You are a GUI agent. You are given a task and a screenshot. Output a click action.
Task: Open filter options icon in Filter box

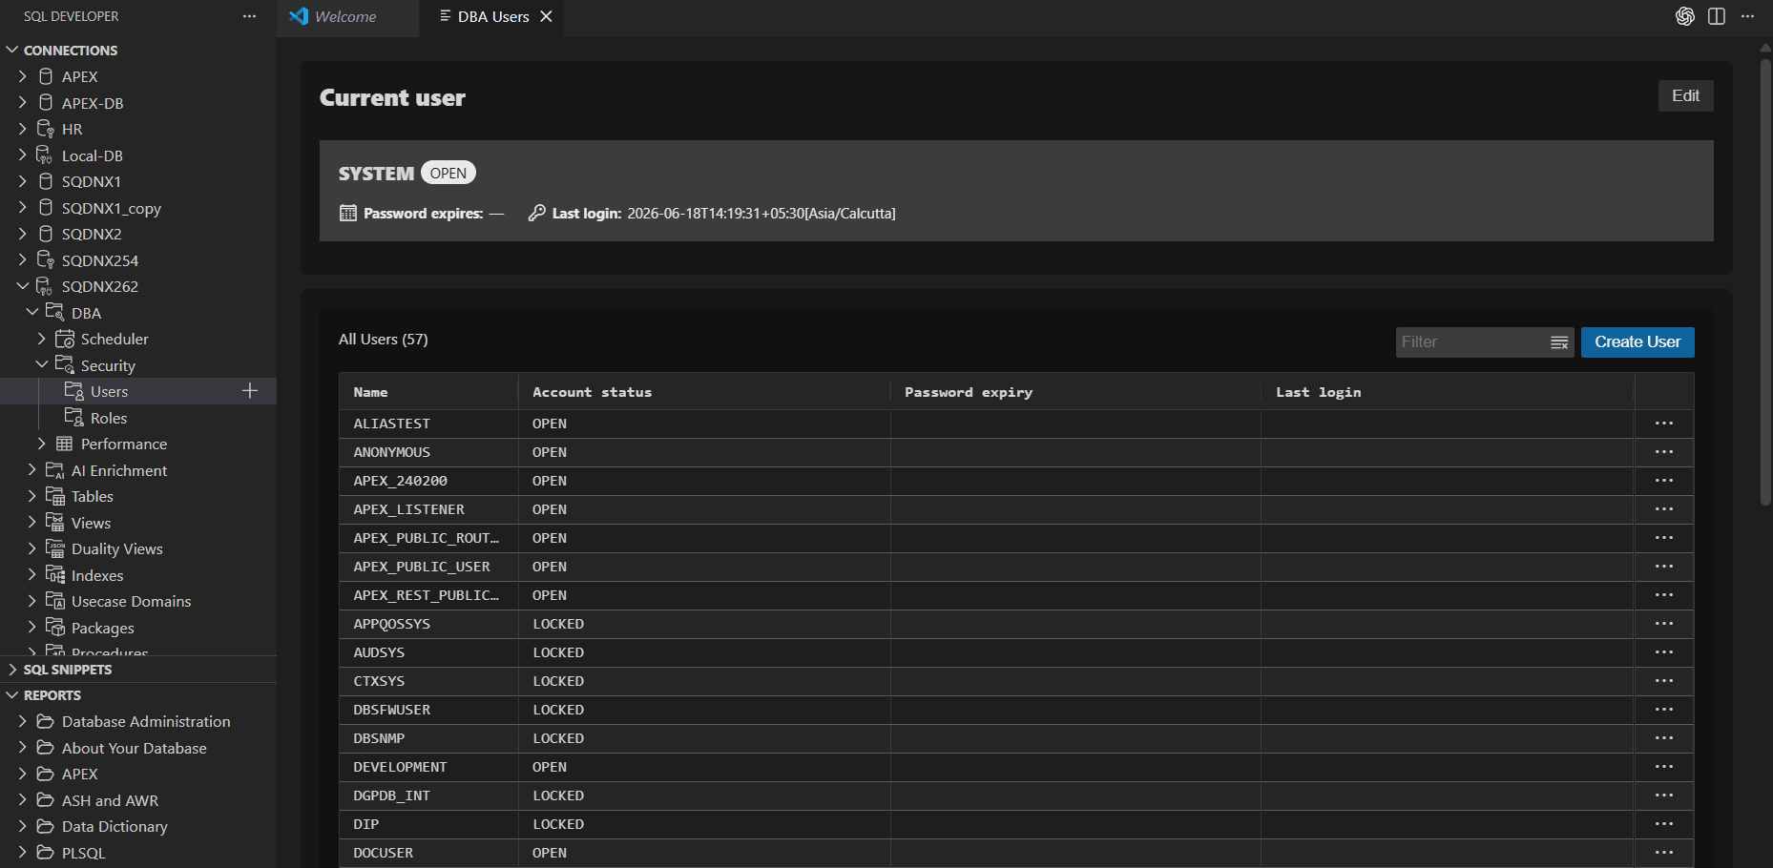(x=1559, y=342)
